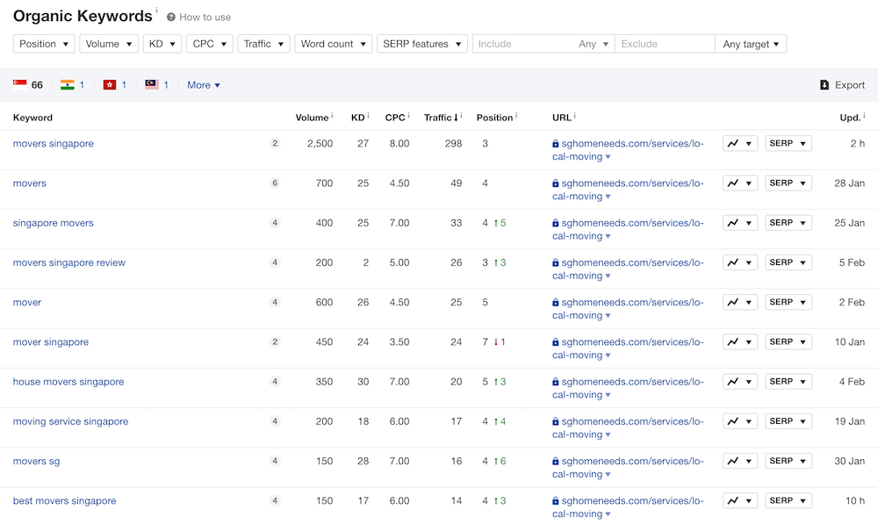Open the house movers singapore keyword link

pyautogui.click(x=68, y=382)
